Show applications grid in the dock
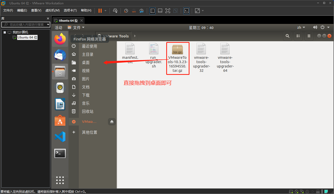Viewport: 334px width, 194px height. 60,180
